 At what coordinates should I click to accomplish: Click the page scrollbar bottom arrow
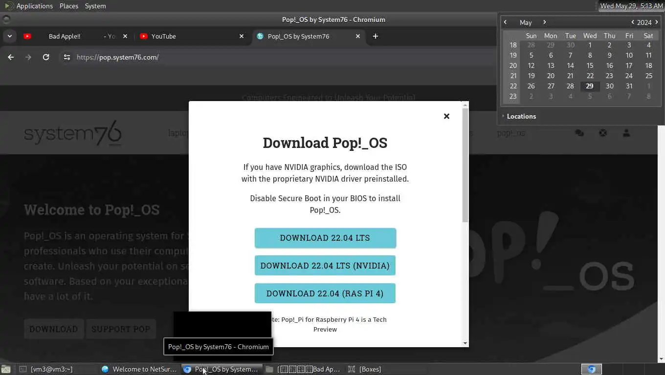coord(661,359)
